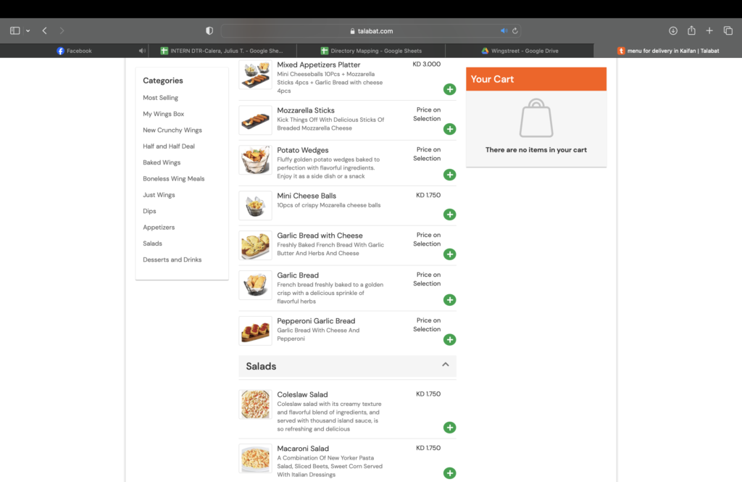The image size is (742, 482).
Task: Mute audio from the address bar speaker
Action: 504,31
